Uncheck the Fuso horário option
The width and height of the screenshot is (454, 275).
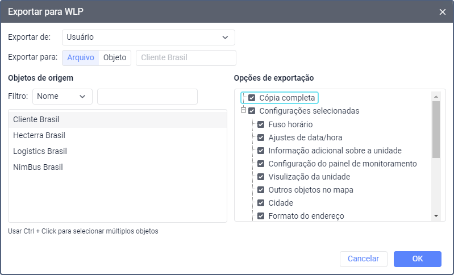[x=261, y=124]
